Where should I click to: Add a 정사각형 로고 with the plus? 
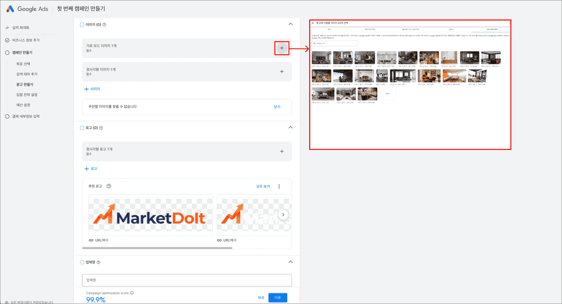282,151
